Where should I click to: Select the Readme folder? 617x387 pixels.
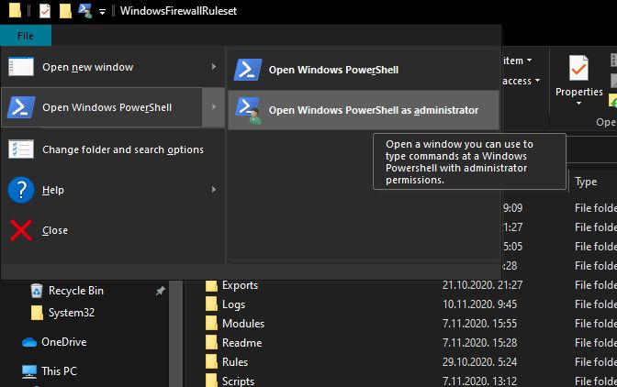[241, 343]
